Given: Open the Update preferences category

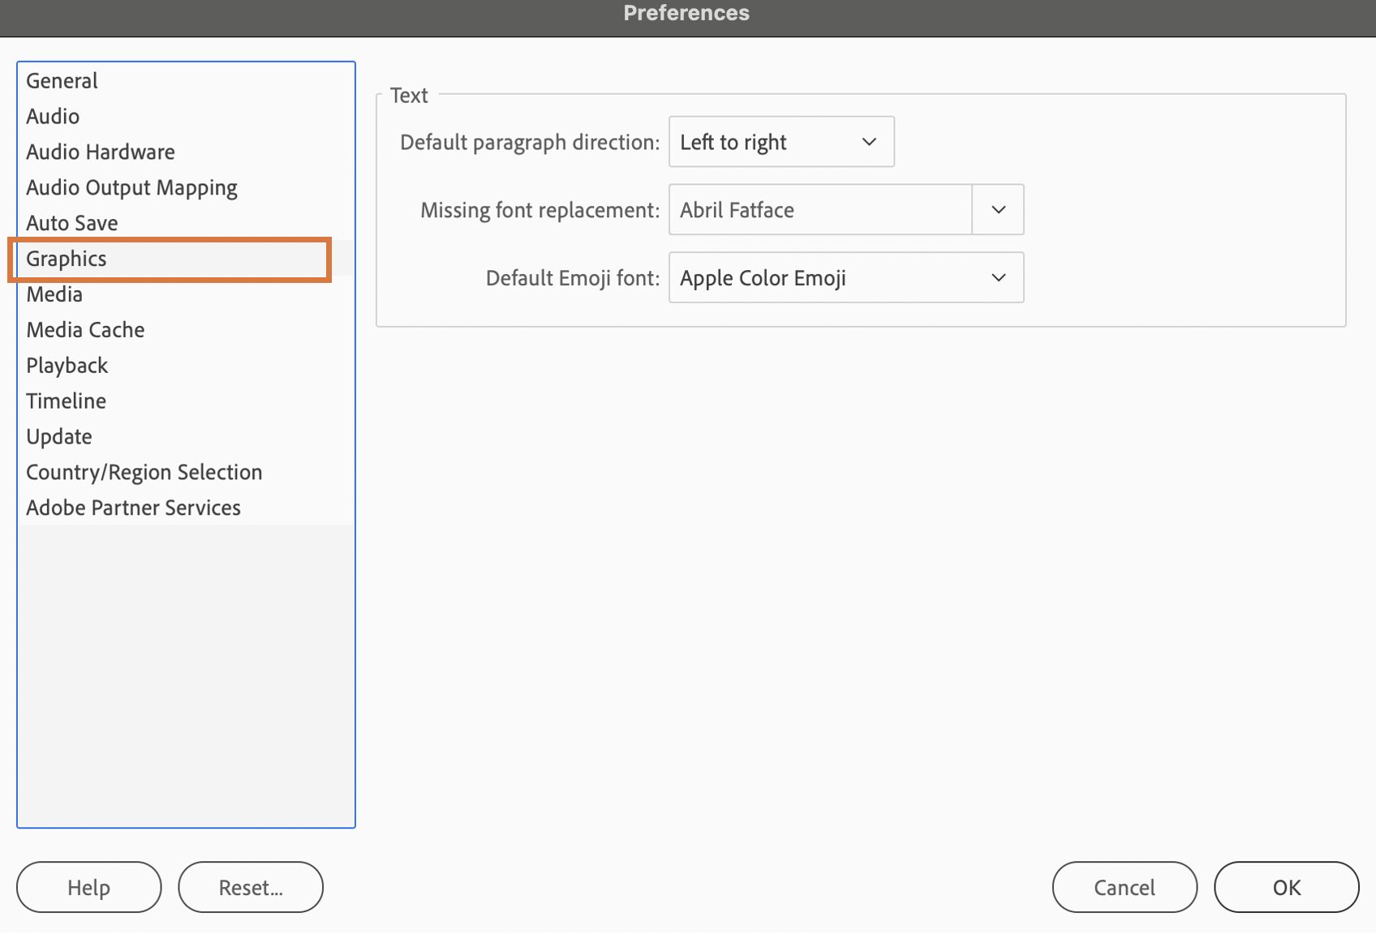Looking at the screenshot, I should (x=59, y=437).
